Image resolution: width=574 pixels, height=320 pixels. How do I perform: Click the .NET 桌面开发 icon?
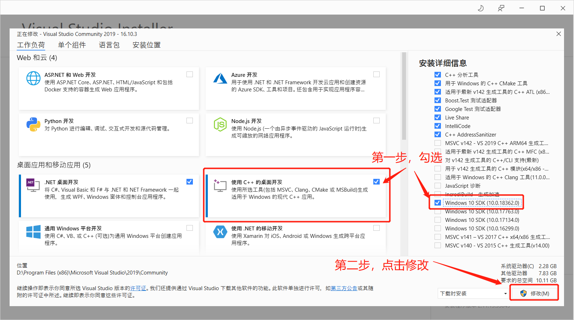33,185
